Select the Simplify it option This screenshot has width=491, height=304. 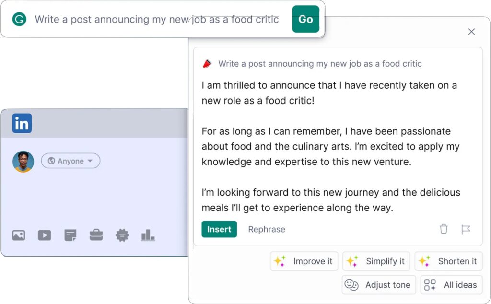tap(376, 261)
